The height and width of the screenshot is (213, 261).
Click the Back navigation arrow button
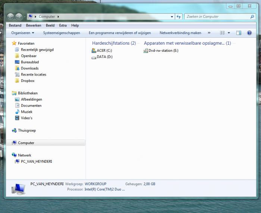[10, 17]
